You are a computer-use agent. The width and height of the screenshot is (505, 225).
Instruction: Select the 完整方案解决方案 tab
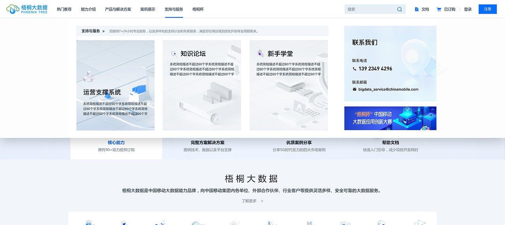(208, 146)
